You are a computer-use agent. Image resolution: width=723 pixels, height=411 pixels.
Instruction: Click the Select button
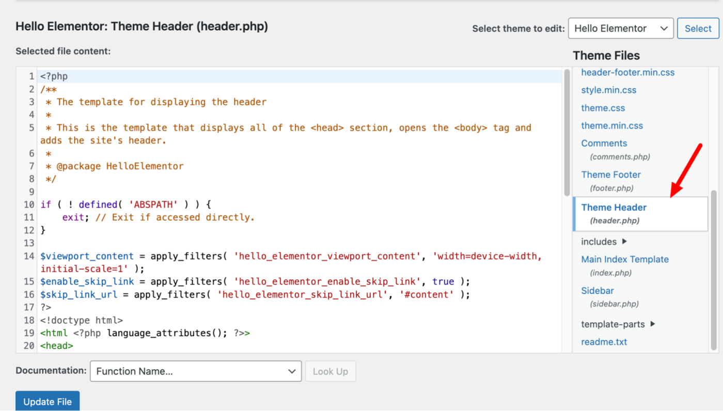[x=698, y=28]
